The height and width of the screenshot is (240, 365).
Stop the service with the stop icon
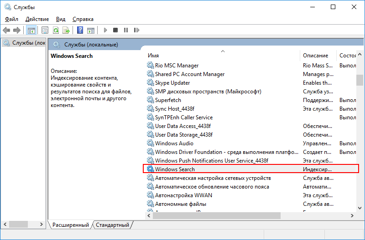[115, 30]
